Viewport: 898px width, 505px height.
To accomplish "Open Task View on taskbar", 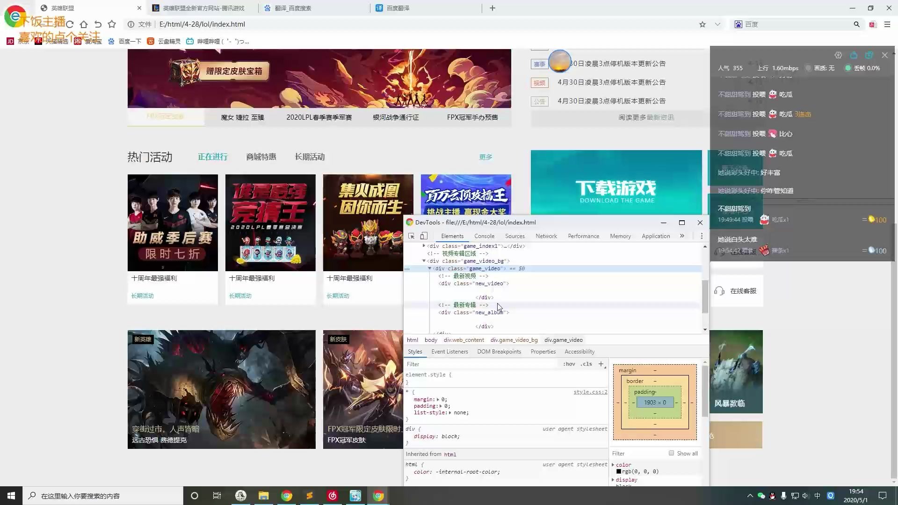I will click(217, 496).
